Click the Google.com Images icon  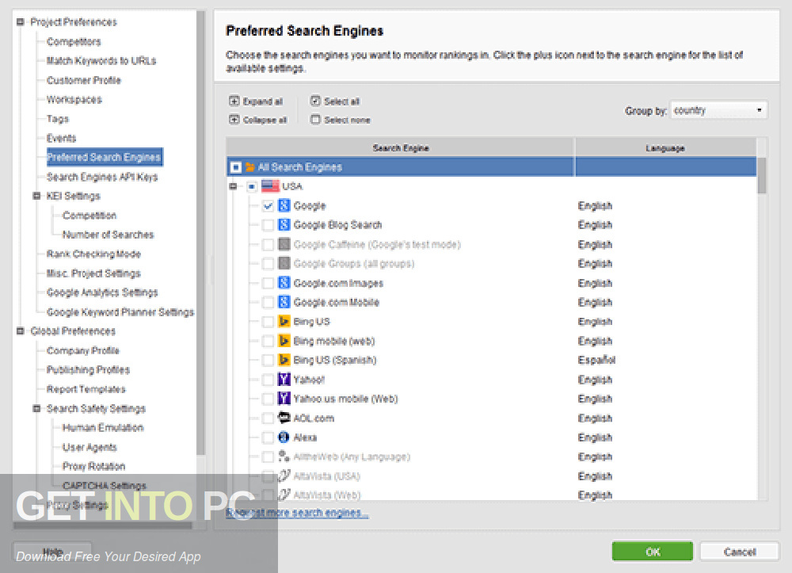pyautogui.click(x=284, y=282)
